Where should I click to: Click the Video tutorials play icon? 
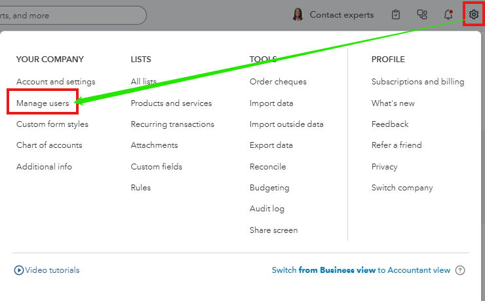[x=19, y=270]
